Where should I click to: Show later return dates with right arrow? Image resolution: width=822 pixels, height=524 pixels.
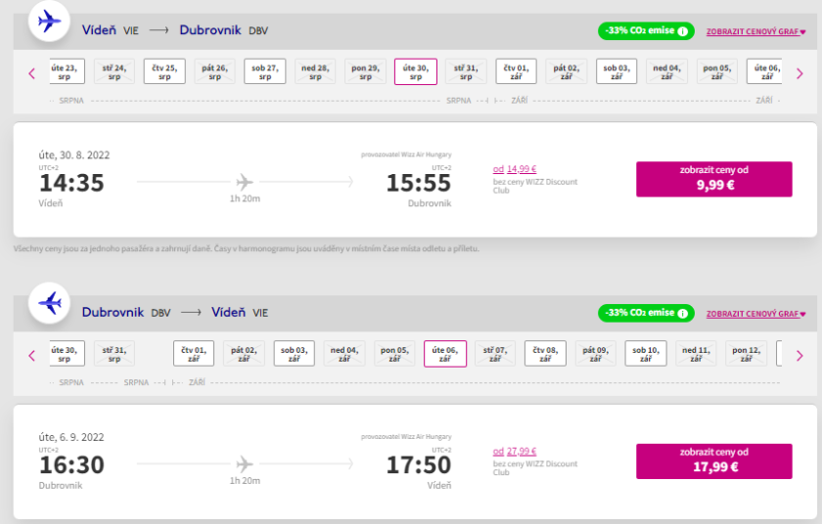[x=799, y=355]
